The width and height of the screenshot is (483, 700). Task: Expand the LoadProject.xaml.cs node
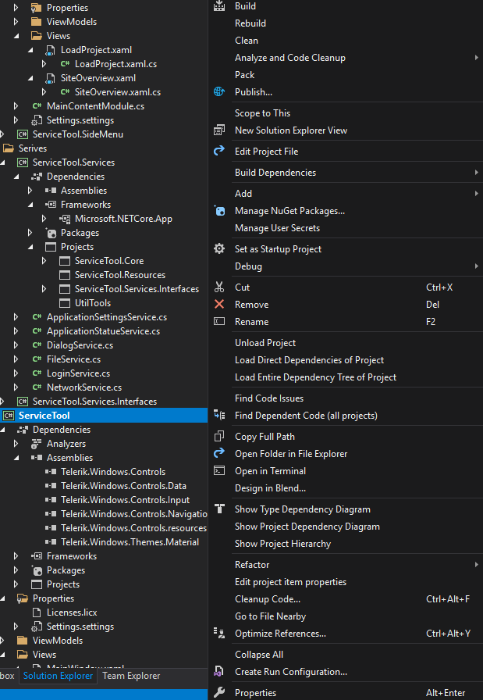click(x=44, y=64)
